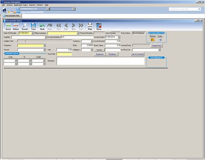The width and height of the screenshot is (205, 160).
Task: Click the Expenses button
Action: pyautogui.click(x=100, y=54)
